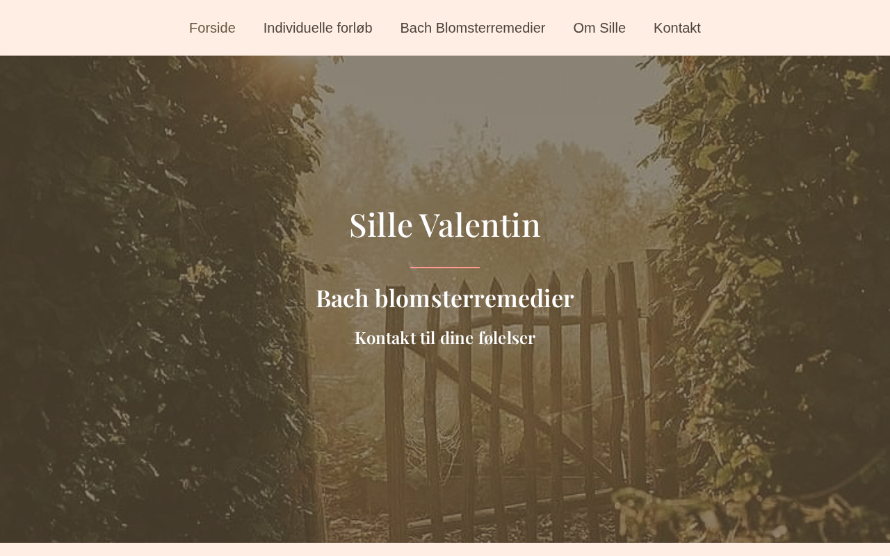
Task: Open the Kontakt menu item
Action: [x=677, y=28]
